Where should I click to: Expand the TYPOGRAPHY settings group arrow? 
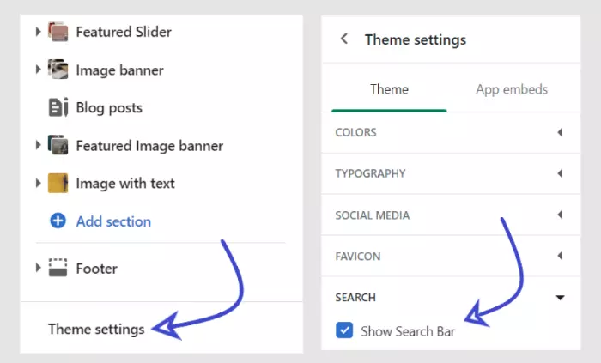pyautogui.click(x=560, y=173)
